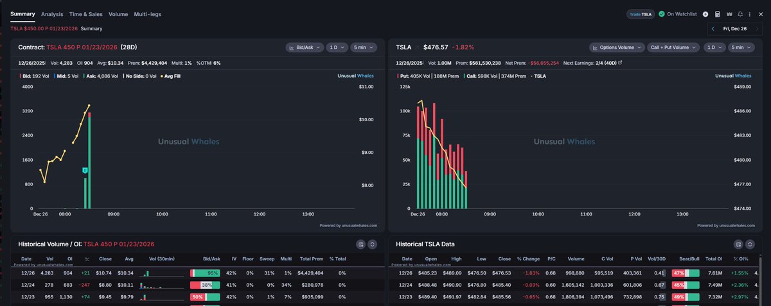Click the green tooltip marker on the contract chart
The width and height of the screenshot is (771, 306).
pos(85,170)
